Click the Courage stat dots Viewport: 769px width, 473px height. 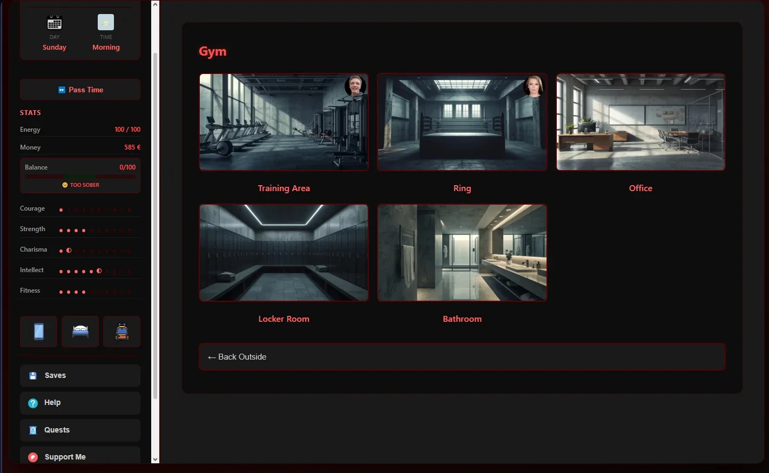[95, 210]
